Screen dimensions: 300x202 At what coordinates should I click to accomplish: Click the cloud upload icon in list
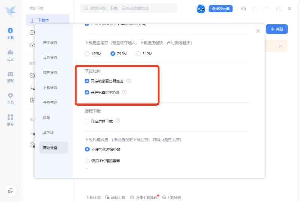32,45
